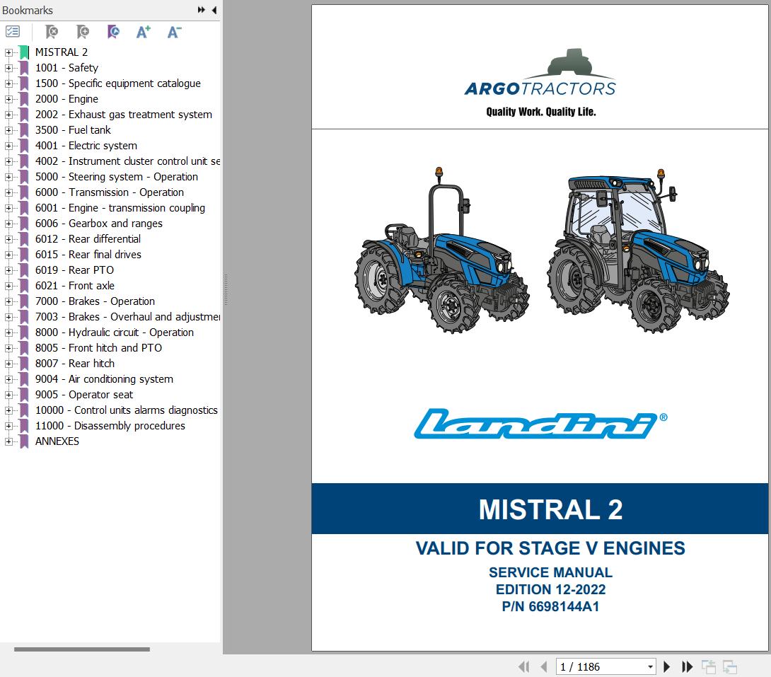
Task: Expand the 6021 - Front axle node
Action: click(x=8, y=286)
